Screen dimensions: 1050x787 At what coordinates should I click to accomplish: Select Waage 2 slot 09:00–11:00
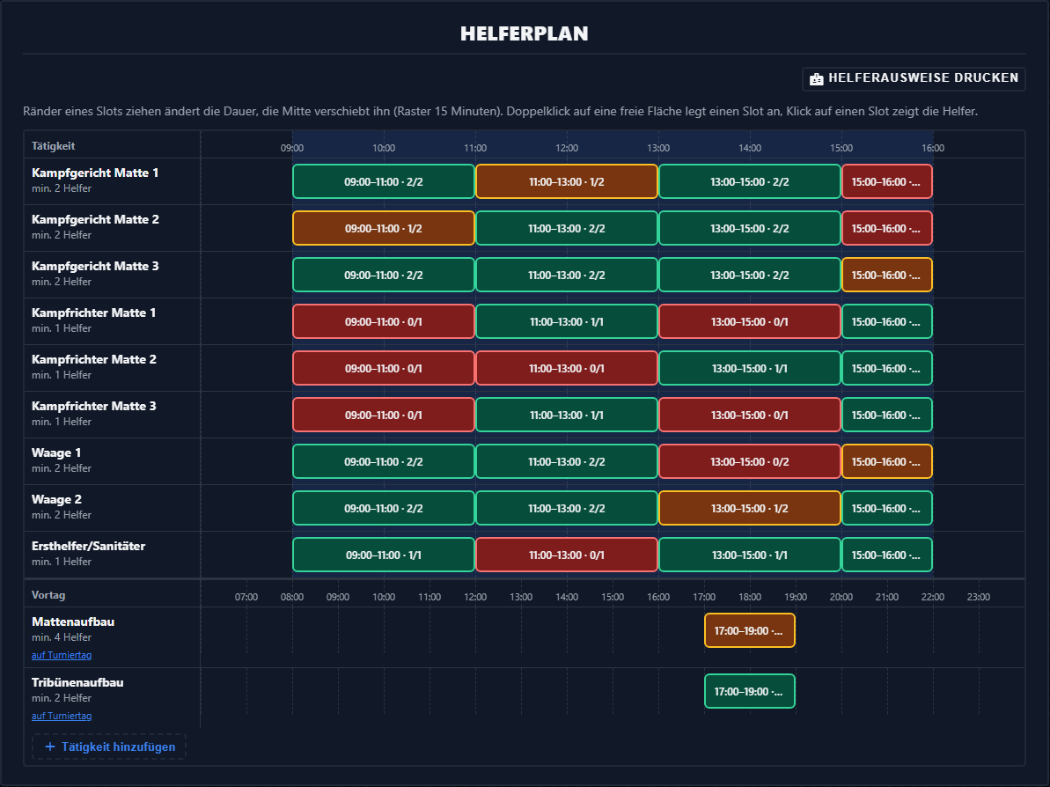click(x=384, y=508)
